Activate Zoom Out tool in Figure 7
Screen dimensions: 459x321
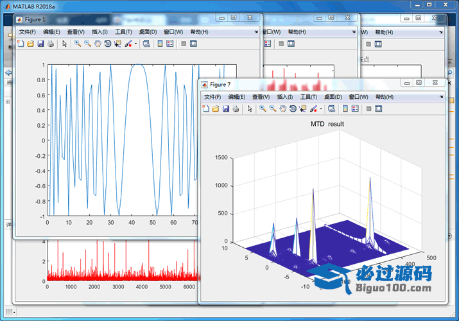(273, 108)
